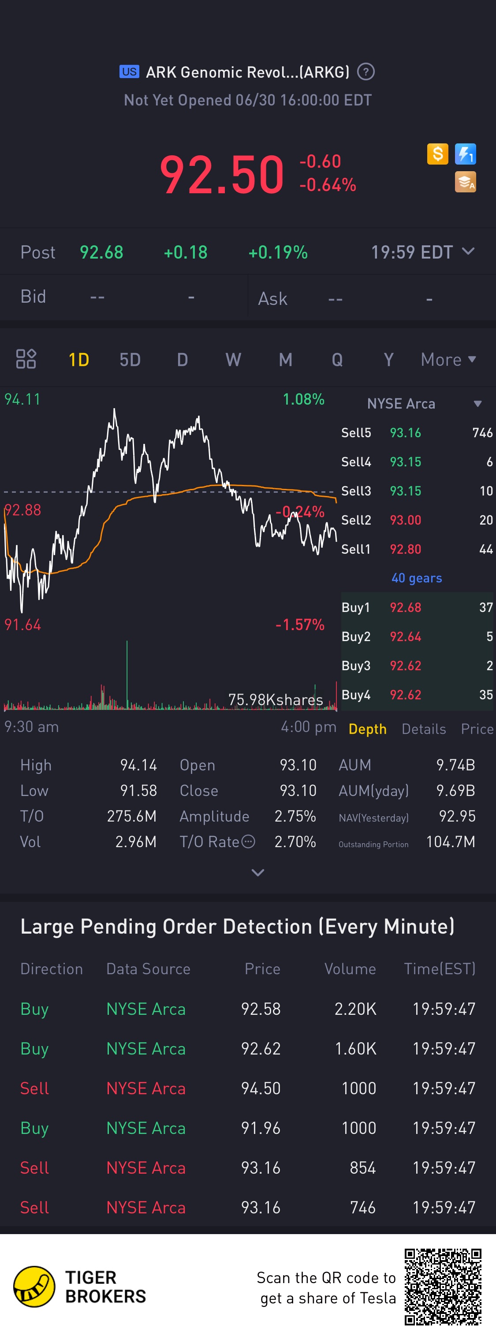Tap the Ask field
The image size is (496, 1340).
[x=372, y=298]
